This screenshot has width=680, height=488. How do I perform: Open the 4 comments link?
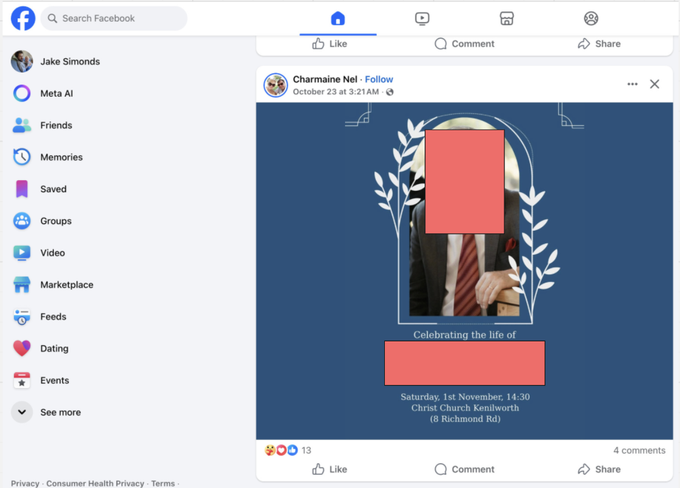click(x=639, y=451)
